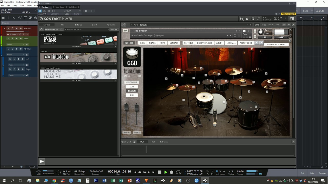The width and height of the screenshot is (328, 184).
Task: Open the 03 Studio Destroyer preset dropdown
Action: (x=132, y=36)
